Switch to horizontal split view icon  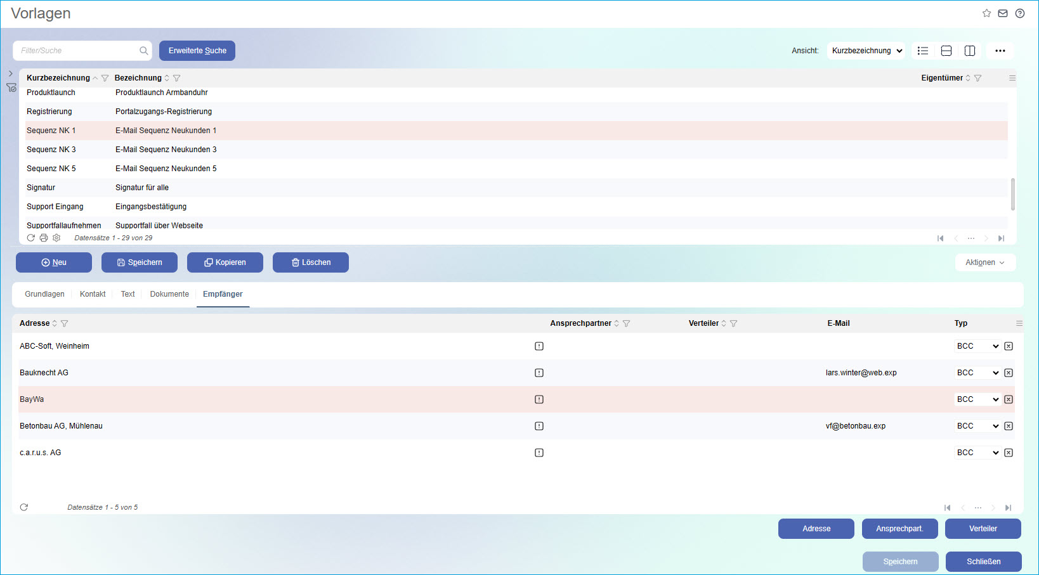click(946, 51)
